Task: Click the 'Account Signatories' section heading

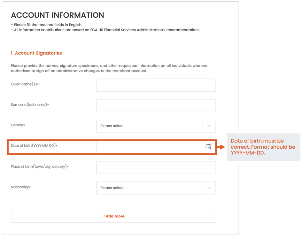Action: tap(36, 53)
